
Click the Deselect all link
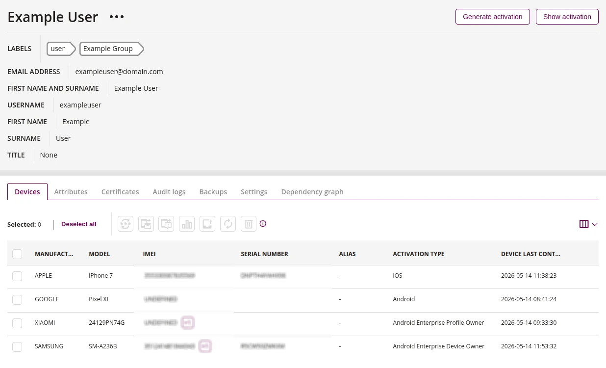79,224
